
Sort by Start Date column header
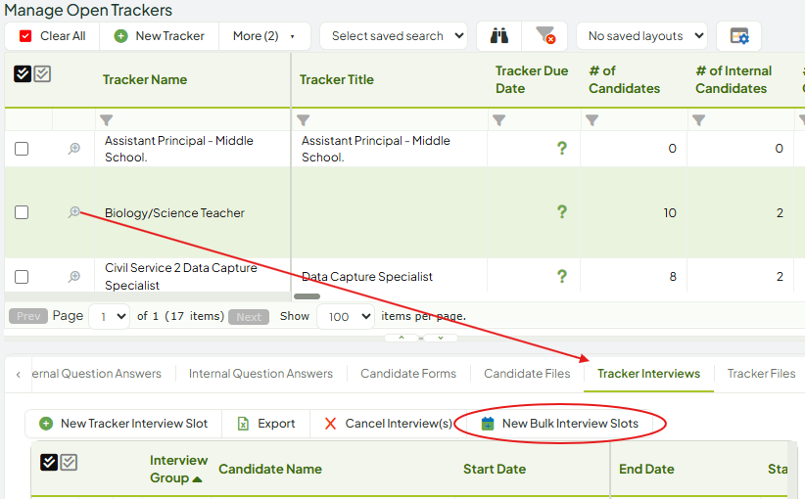point(495,469)
